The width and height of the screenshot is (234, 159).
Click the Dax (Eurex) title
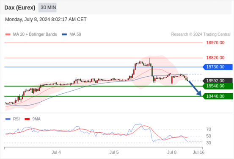(20, 8)
